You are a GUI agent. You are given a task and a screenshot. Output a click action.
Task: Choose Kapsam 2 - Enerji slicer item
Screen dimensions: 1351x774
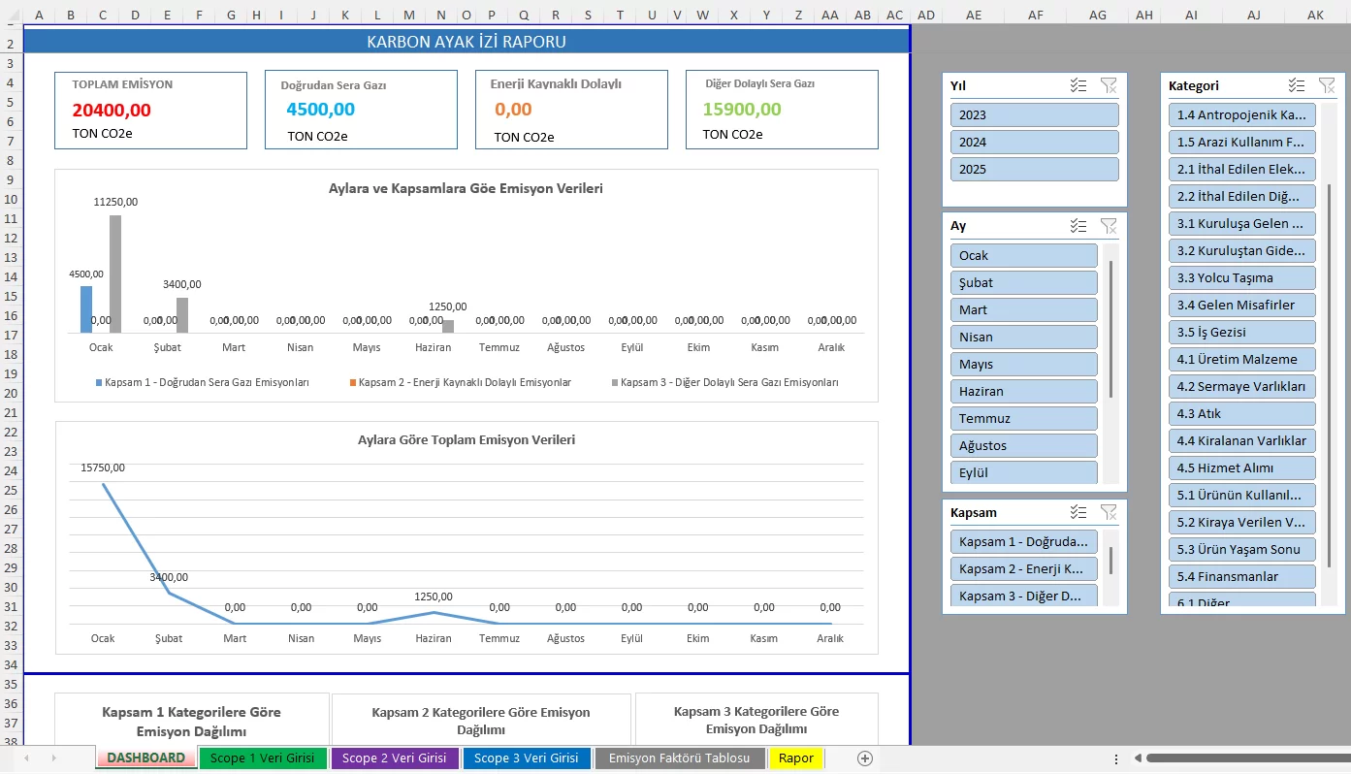tap(1024, 568)
